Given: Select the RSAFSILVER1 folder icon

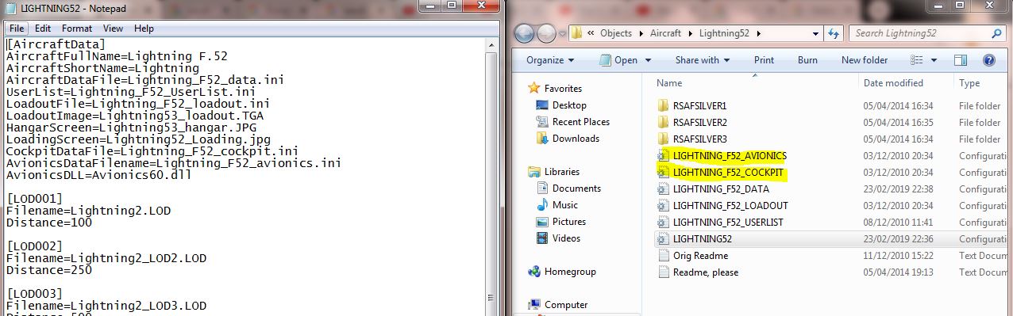Looking at the screenshot, I should point(663,105).
